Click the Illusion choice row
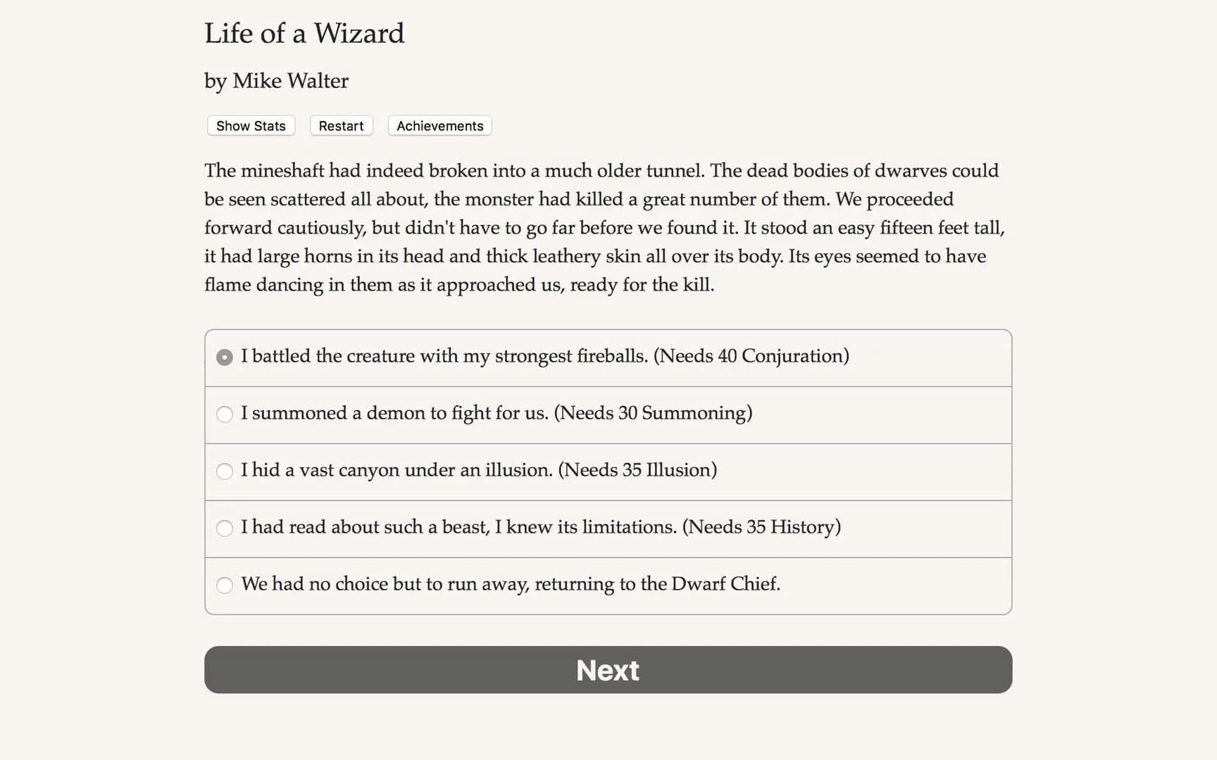Image resolution: width=1217 pixels, height=760 pixels. click(x=607, y=471)
